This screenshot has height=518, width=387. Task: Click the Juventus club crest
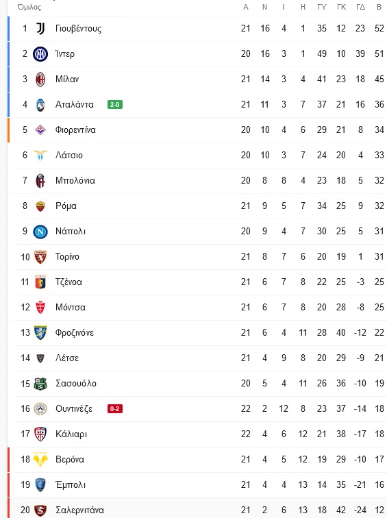pyautogui.click(x=40, y=29)
